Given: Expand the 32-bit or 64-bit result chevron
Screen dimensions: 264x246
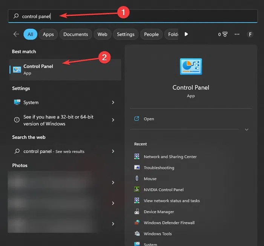Looking at the screenshot, I should [x=113, y=120].
